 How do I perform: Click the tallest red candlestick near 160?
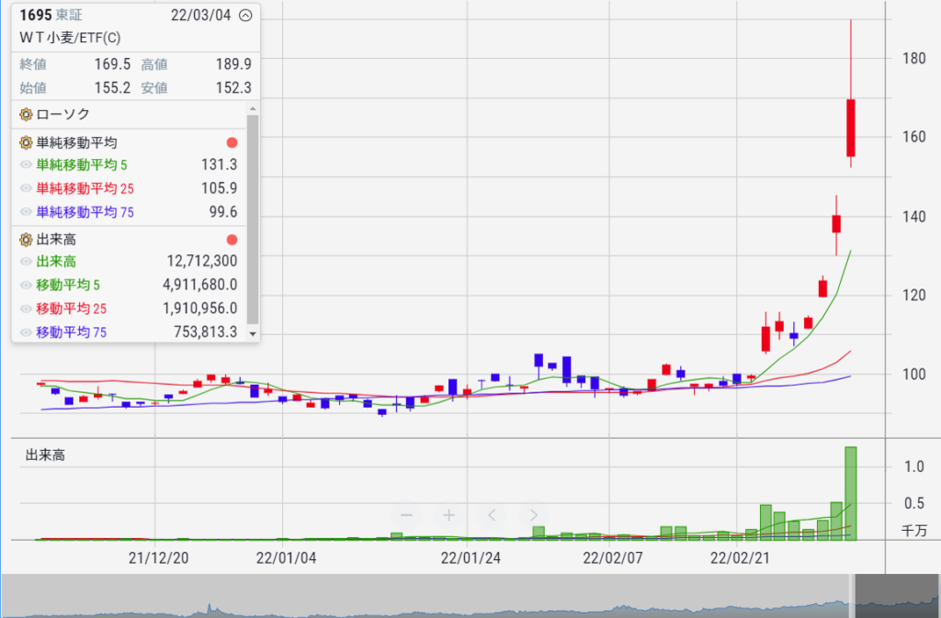pos(851,128)
